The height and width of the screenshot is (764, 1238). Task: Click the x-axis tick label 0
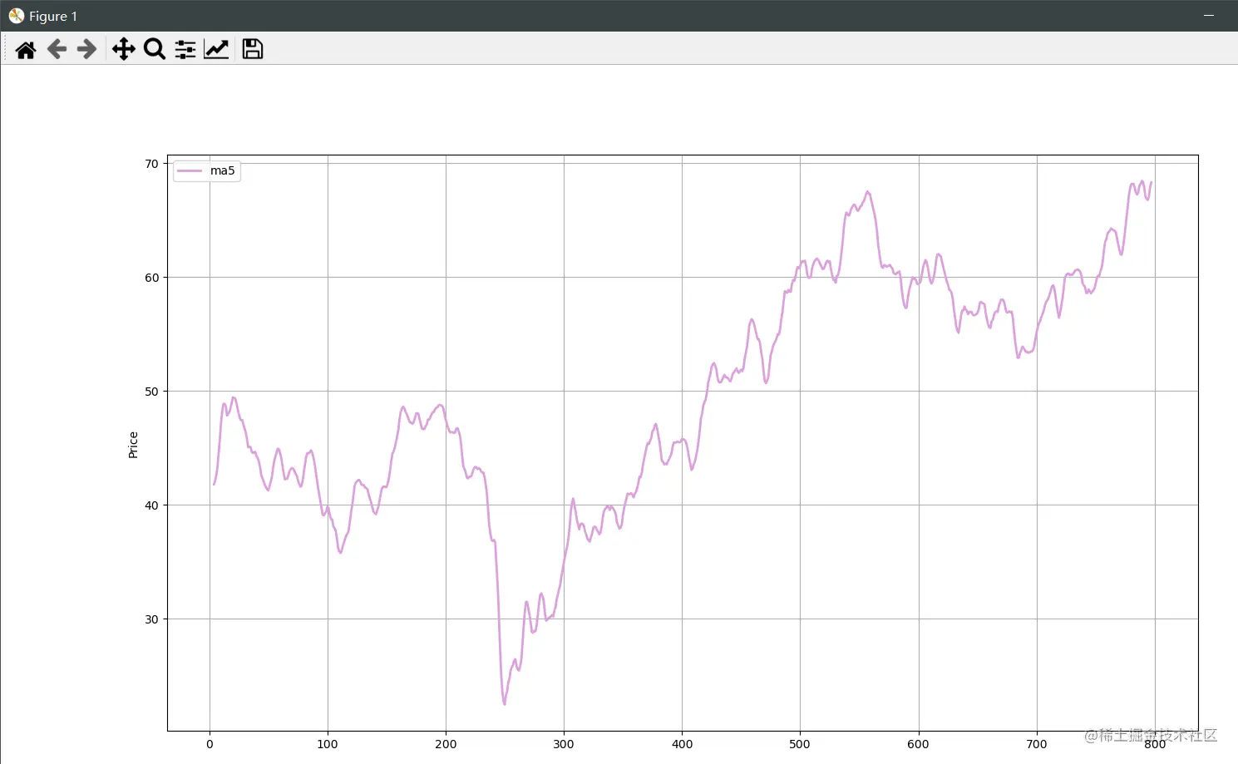point(210,744)
